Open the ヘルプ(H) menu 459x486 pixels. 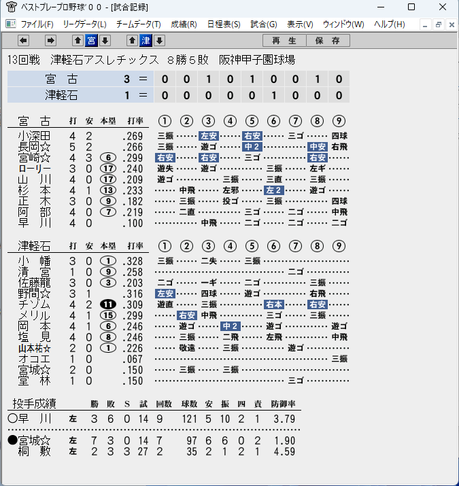389,24
